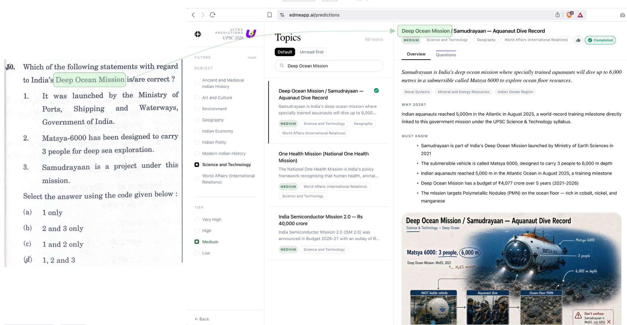Toggle World Affairs (International Relations) subject checkbox
This screenshot has width=627, height=325.
(197, 179)
